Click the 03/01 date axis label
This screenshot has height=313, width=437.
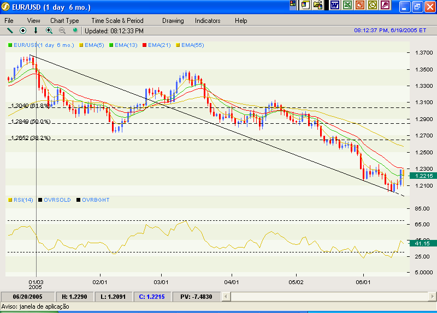click(161, 282)
